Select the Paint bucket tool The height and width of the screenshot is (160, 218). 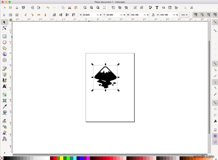[x=4, y=112]
